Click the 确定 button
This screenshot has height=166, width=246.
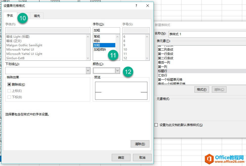coord(121,157)
